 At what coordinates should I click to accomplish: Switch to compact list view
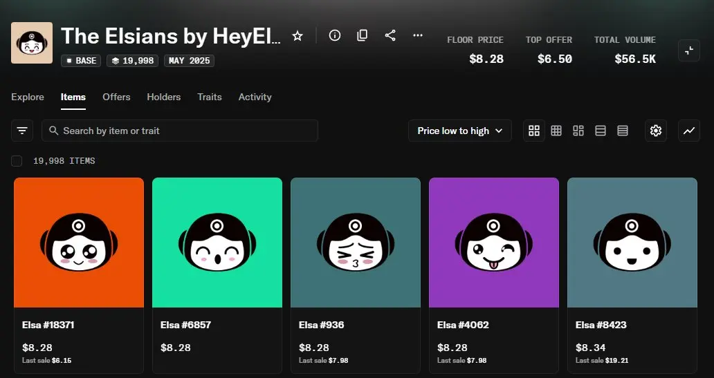623,131
